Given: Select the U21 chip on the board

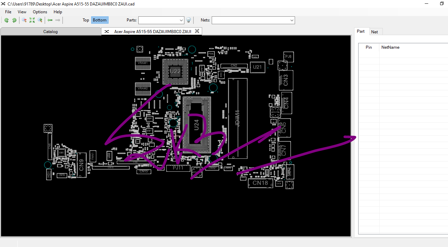Looking at the screenshot, I should 257,67.
